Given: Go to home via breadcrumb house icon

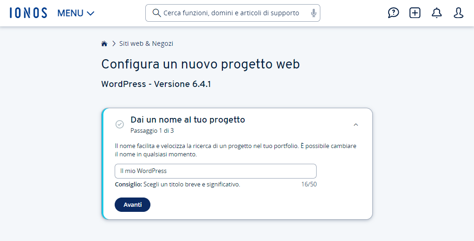Looking at the screenshot, I should (104, 43).
